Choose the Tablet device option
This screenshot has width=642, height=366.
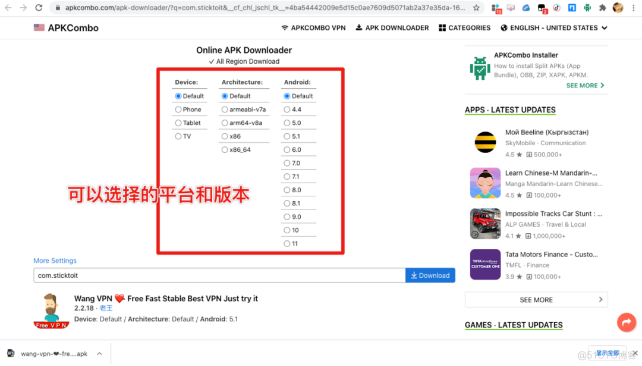click(x=178, y=123)
